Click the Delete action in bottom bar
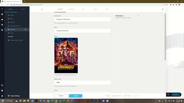The width and height of the screenshot is (184, 103). point(137,96)
